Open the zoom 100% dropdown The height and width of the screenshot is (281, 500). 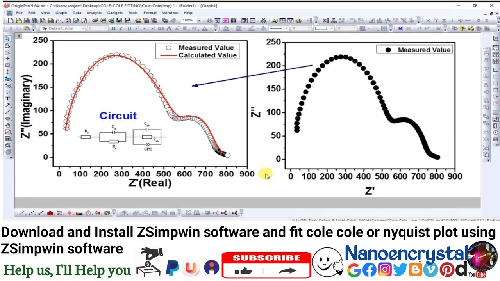pyautogui.click(x=199, y=20)
